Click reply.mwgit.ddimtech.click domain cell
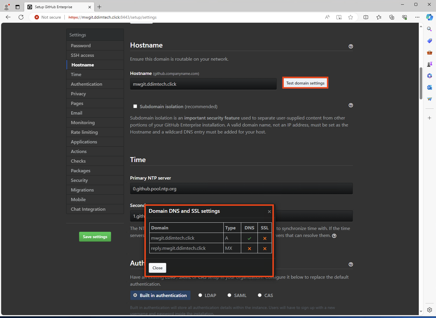The image size is (436, 318). click(186, 248)
